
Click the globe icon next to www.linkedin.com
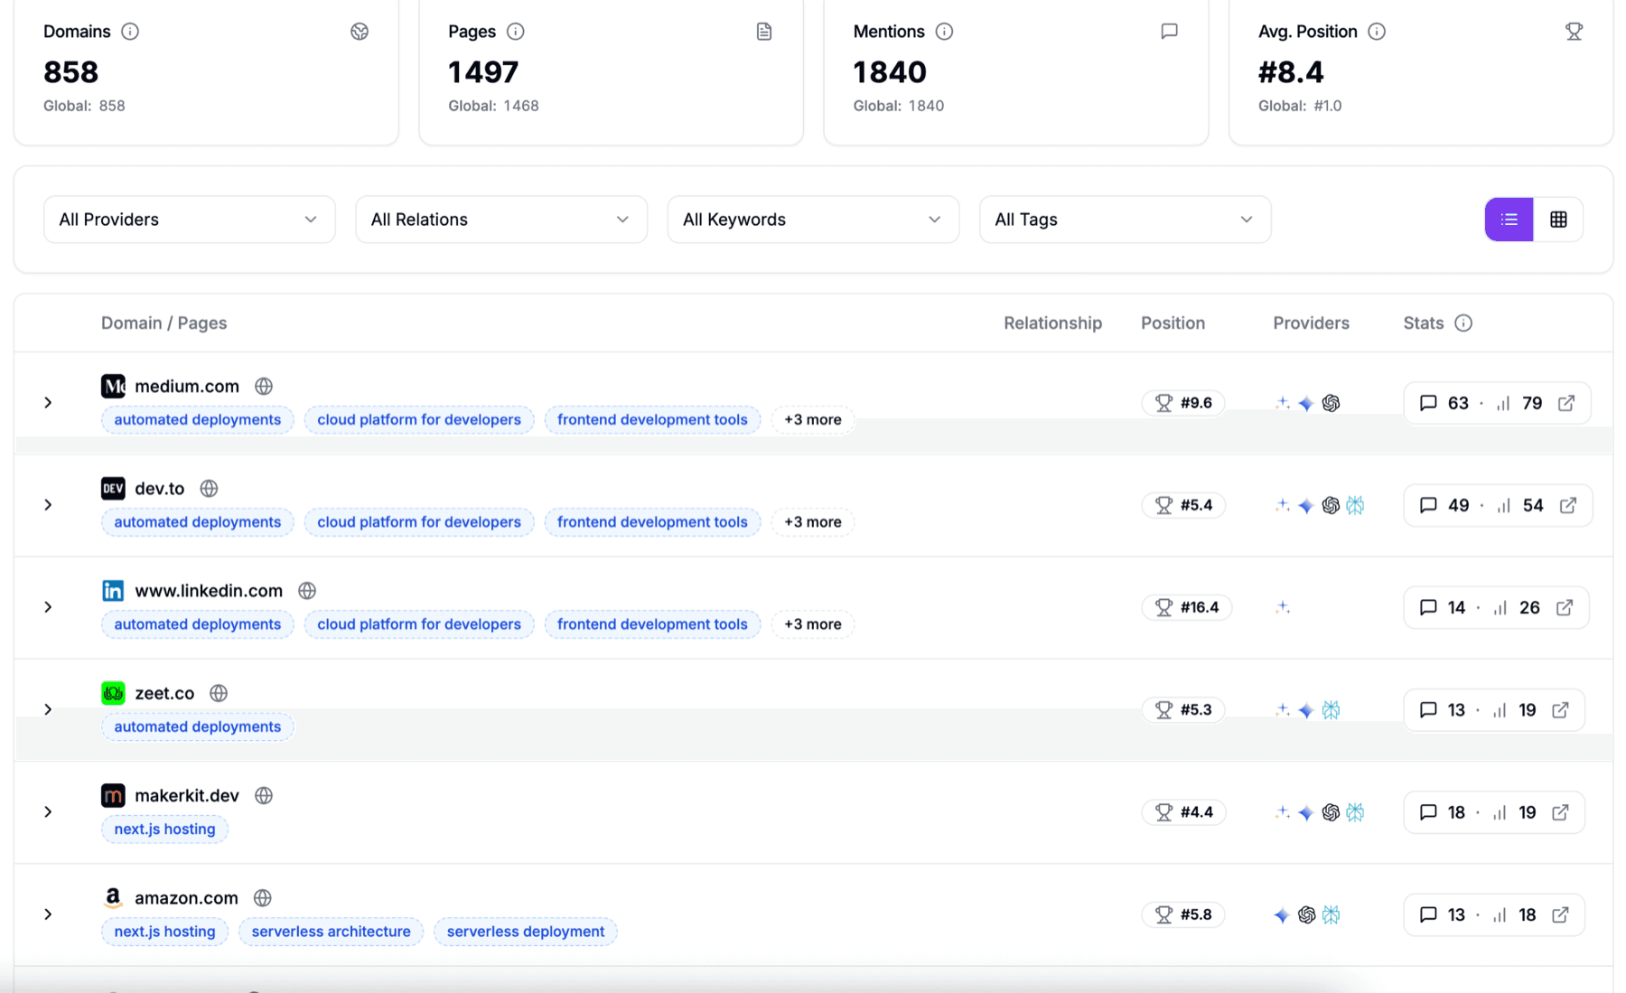click(307, 591)
